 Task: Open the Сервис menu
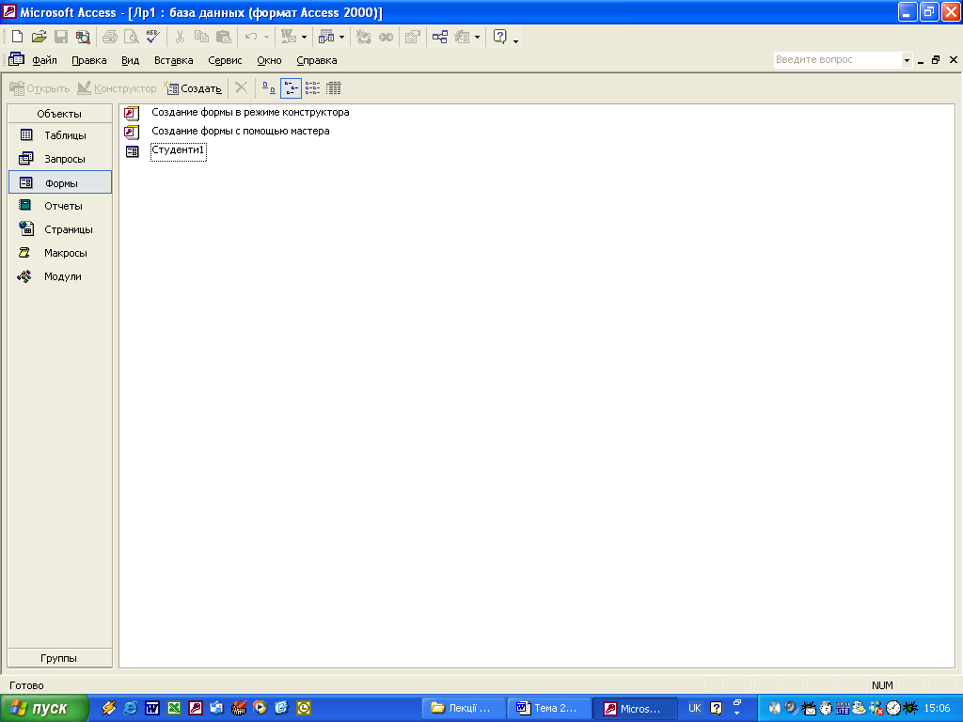coord(225,60)
